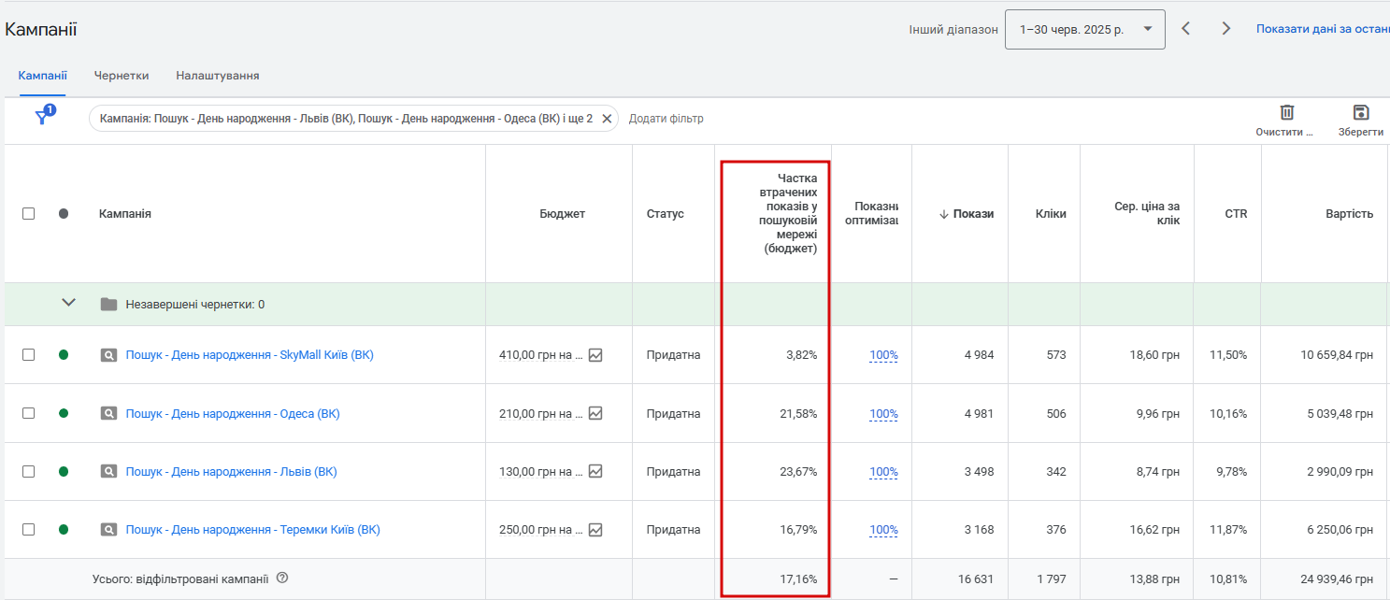Switch to the Налаштування tab
Viewport: 1390px width, 600px height.
[x=218, y=76]
